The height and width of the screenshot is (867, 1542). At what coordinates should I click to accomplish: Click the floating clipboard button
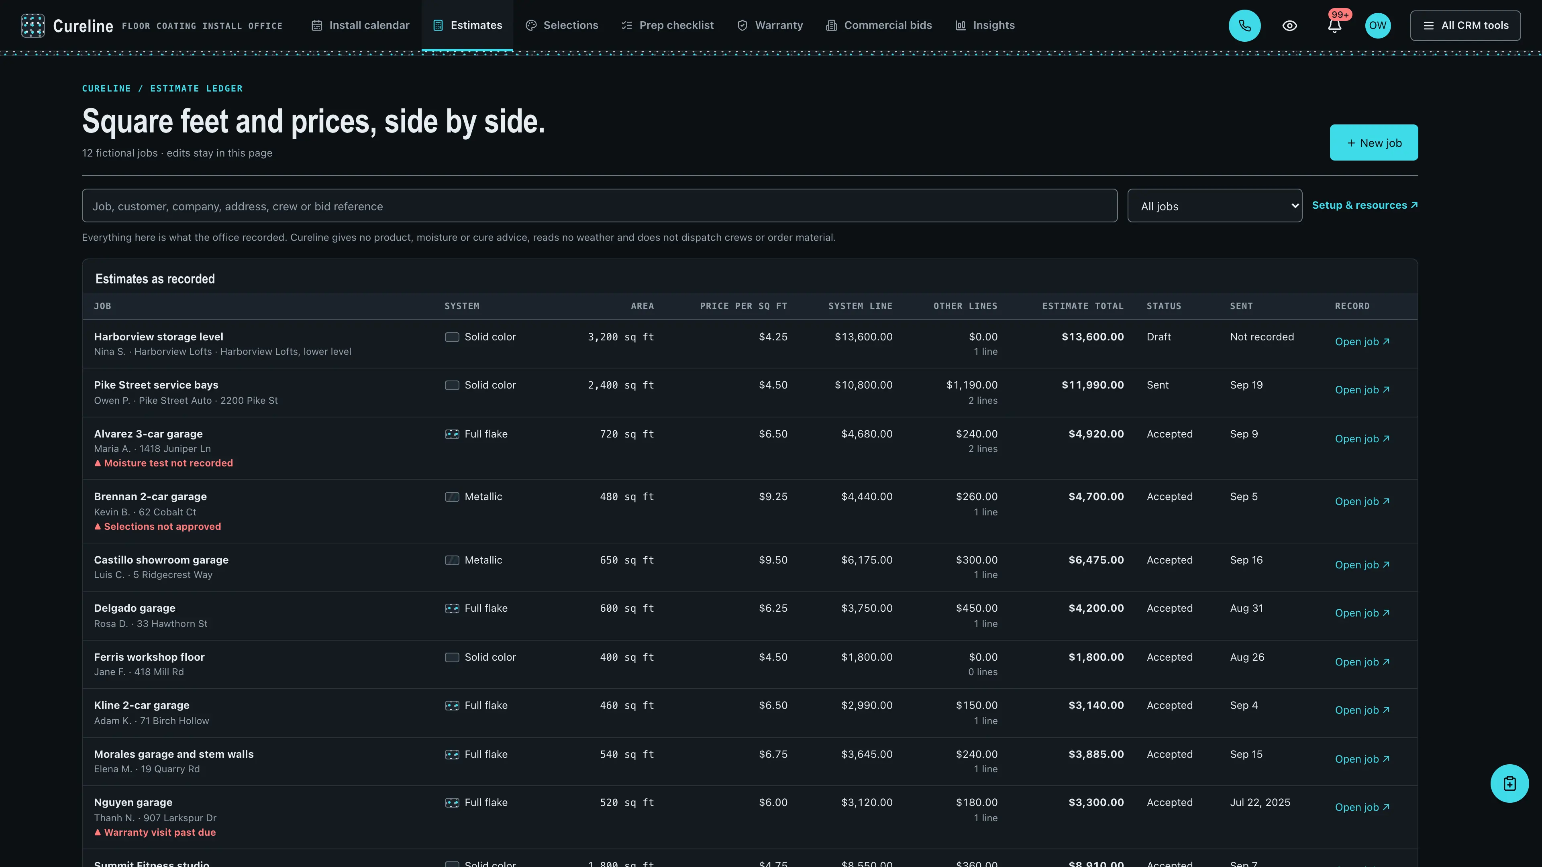click(x=1509, y=783)
